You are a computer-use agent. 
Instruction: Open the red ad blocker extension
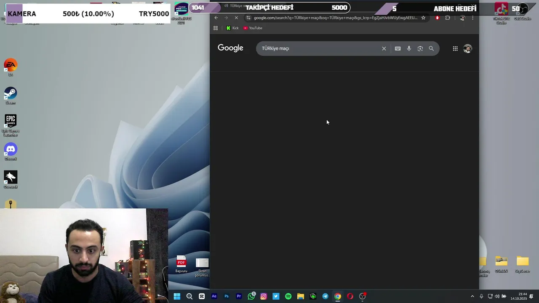point(437,18)
